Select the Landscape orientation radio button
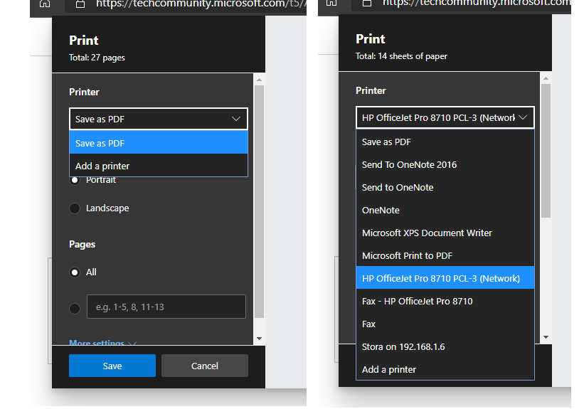This screenshot has width=579, height=409. [75, 208]
